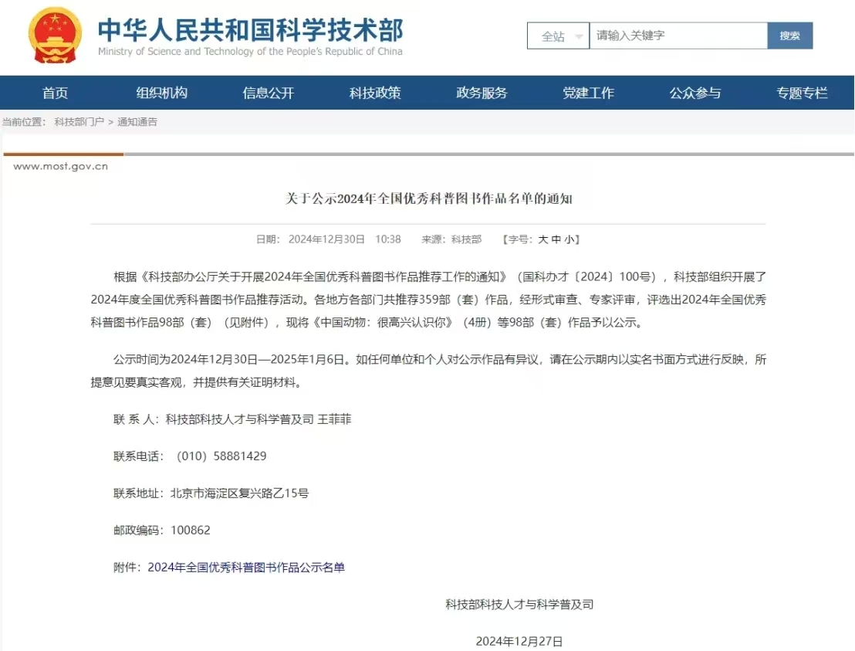This screenshot has width=855, height=651.
Task: Open the 全站 search scope dropdown
Action: (558, 36)
